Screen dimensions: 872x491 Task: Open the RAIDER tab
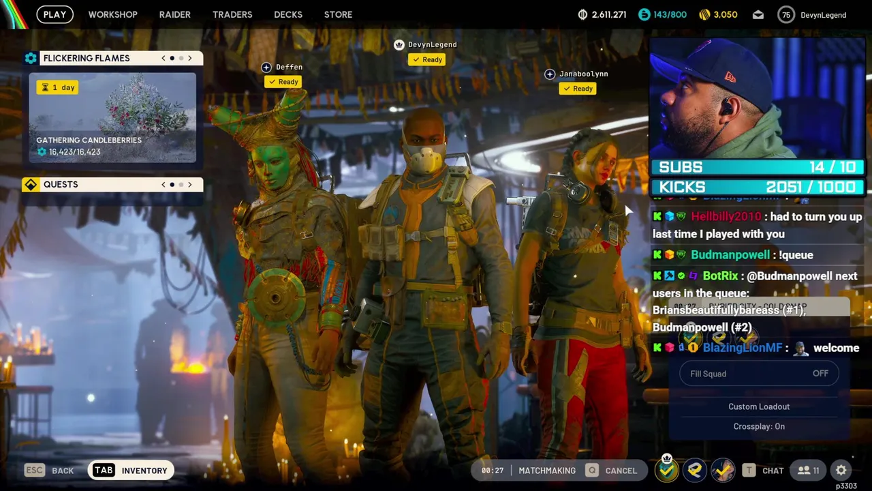point(174,14)
